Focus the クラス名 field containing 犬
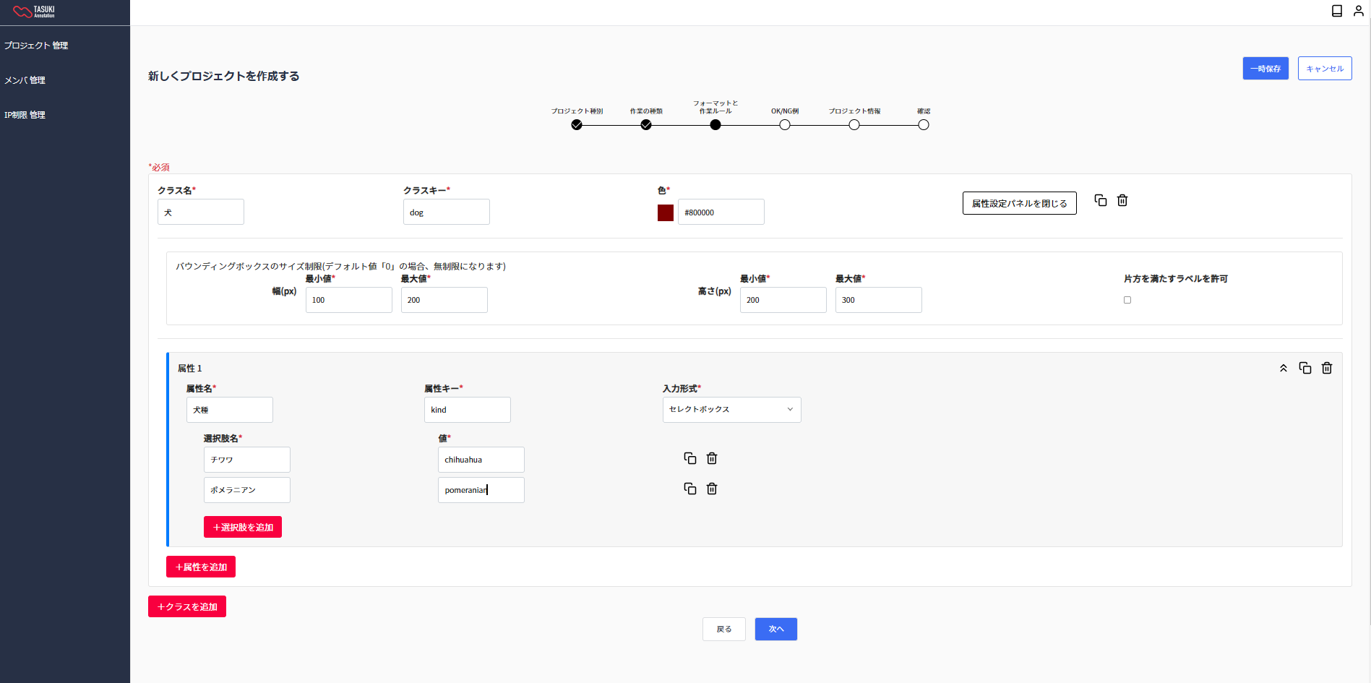The width and height of the screenshot is (1371, 683). coord(201,212)
